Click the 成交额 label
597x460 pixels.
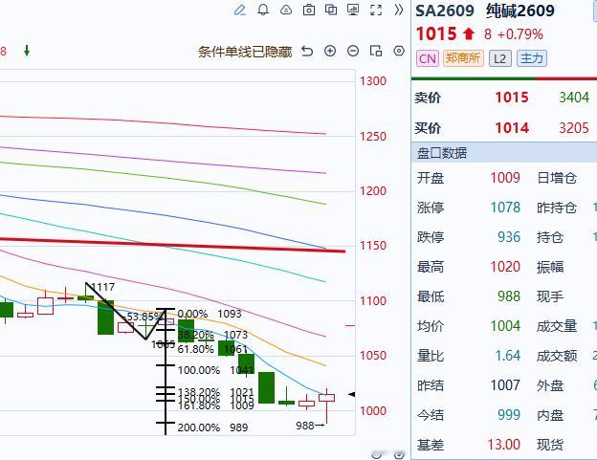557,356
